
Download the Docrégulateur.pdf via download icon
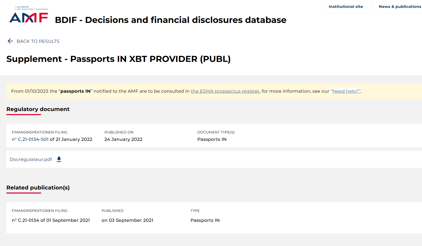(x=59, y=159)
